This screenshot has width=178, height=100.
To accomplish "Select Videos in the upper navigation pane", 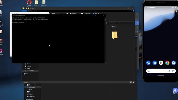I will pos(28,69).
